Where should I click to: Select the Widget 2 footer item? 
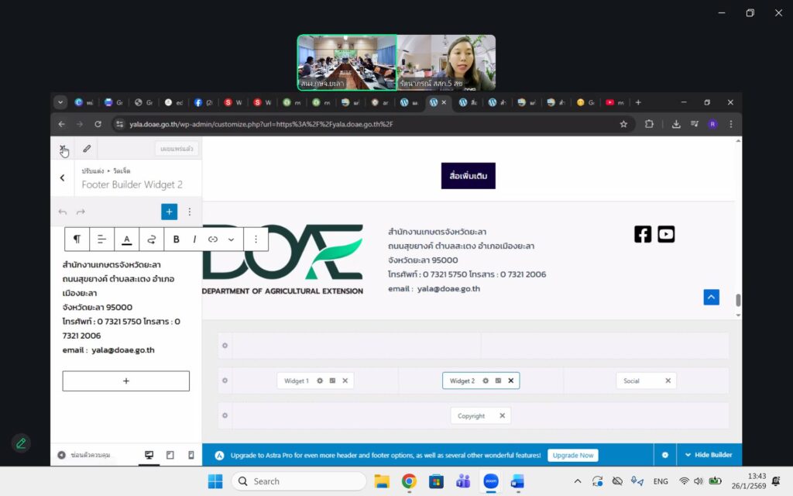(462, 381)
